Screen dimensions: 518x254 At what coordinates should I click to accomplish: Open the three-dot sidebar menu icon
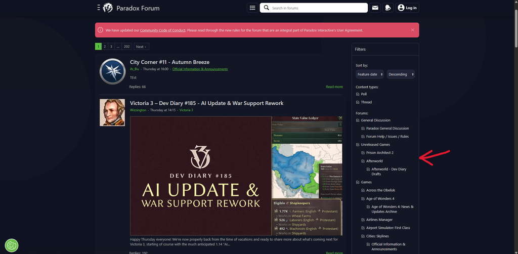click(99, 8)
